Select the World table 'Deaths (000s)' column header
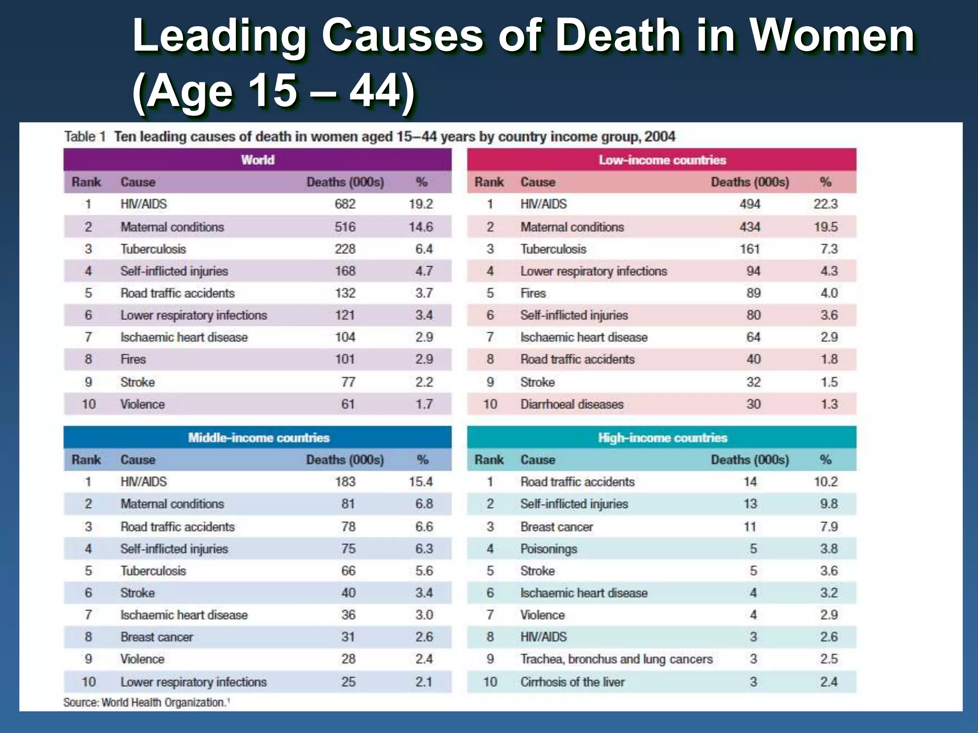 point(345,182)
